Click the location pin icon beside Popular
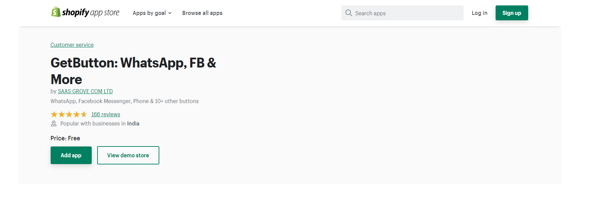 point(54,124)
